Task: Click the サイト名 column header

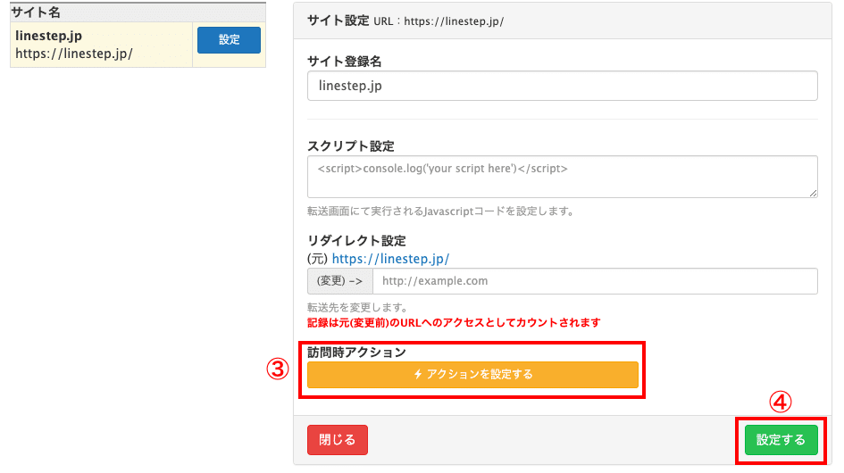Action: pyautogui.click(x=36, y=13)
